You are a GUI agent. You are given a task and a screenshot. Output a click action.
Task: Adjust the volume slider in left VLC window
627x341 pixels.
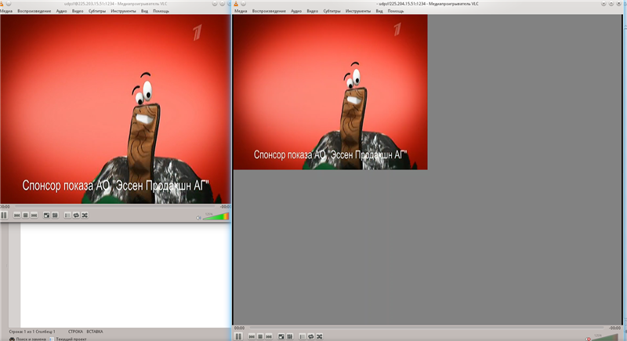pos(216,216)
